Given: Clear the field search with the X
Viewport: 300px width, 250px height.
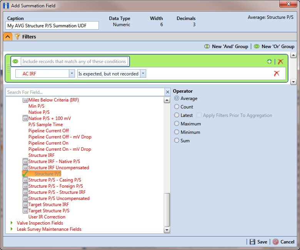Looking at the screenshot, I should tap(168, 92).
